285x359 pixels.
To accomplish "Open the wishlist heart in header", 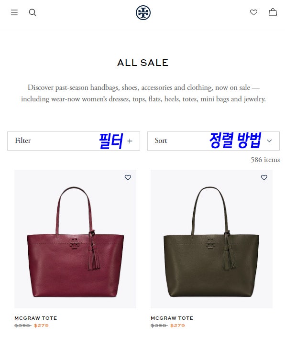I will [253, 12].
